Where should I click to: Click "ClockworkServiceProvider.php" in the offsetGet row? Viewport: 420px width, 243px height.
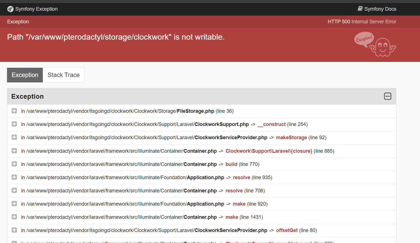coord(231,230)
